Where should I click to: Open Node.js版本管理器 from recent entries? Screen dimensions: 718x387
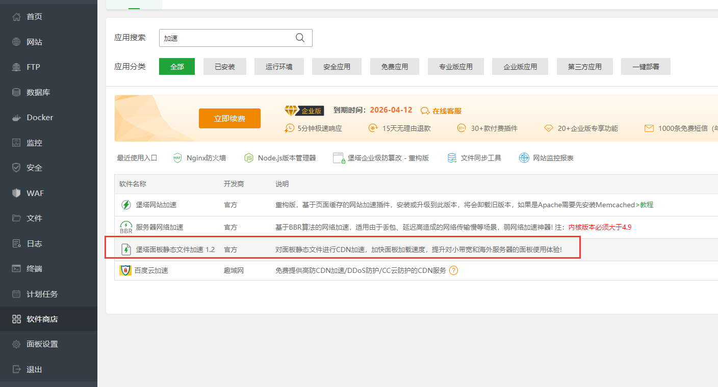point(287,158)
